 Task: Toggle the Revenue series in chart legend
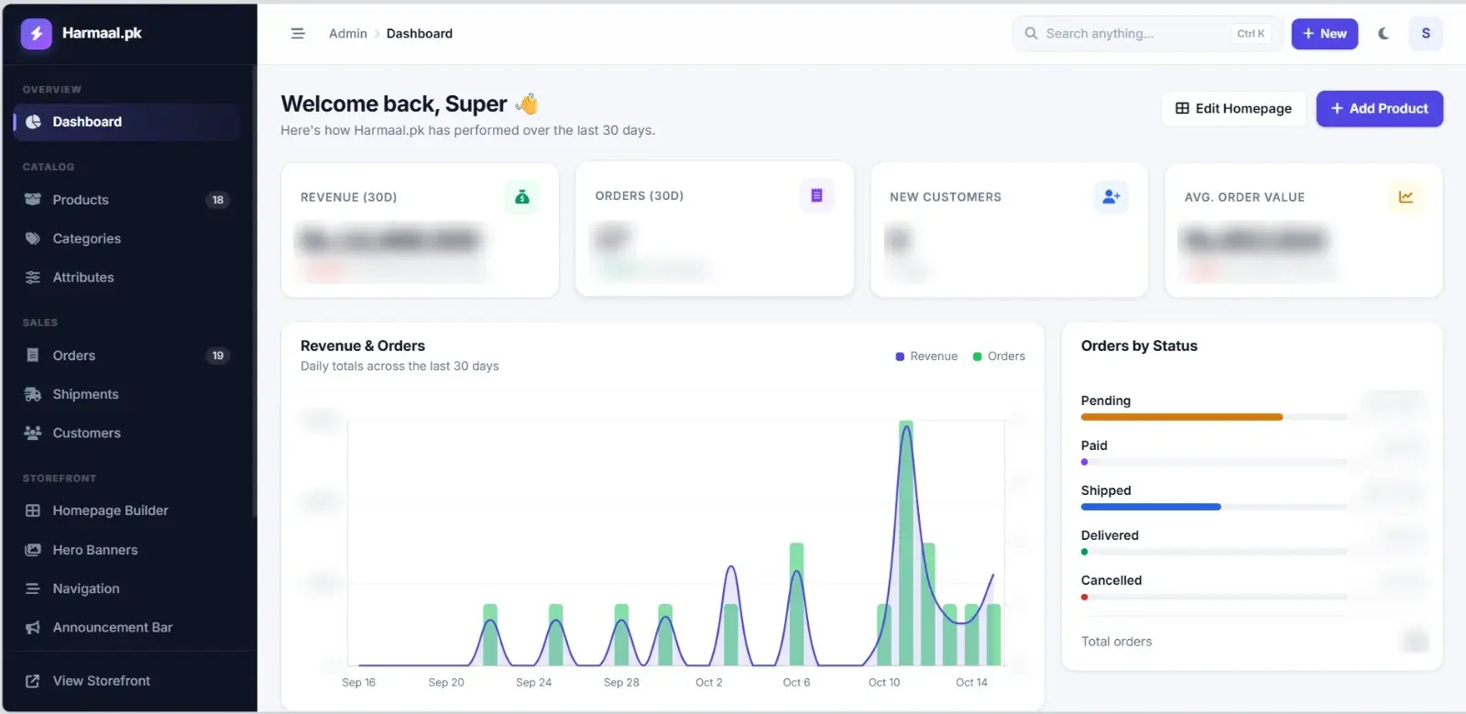pos(926,357)
